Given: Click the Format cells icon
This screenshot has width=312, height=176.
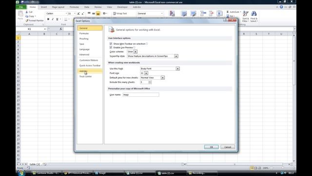Looking at the screenshot, I should tap(219, 13).
